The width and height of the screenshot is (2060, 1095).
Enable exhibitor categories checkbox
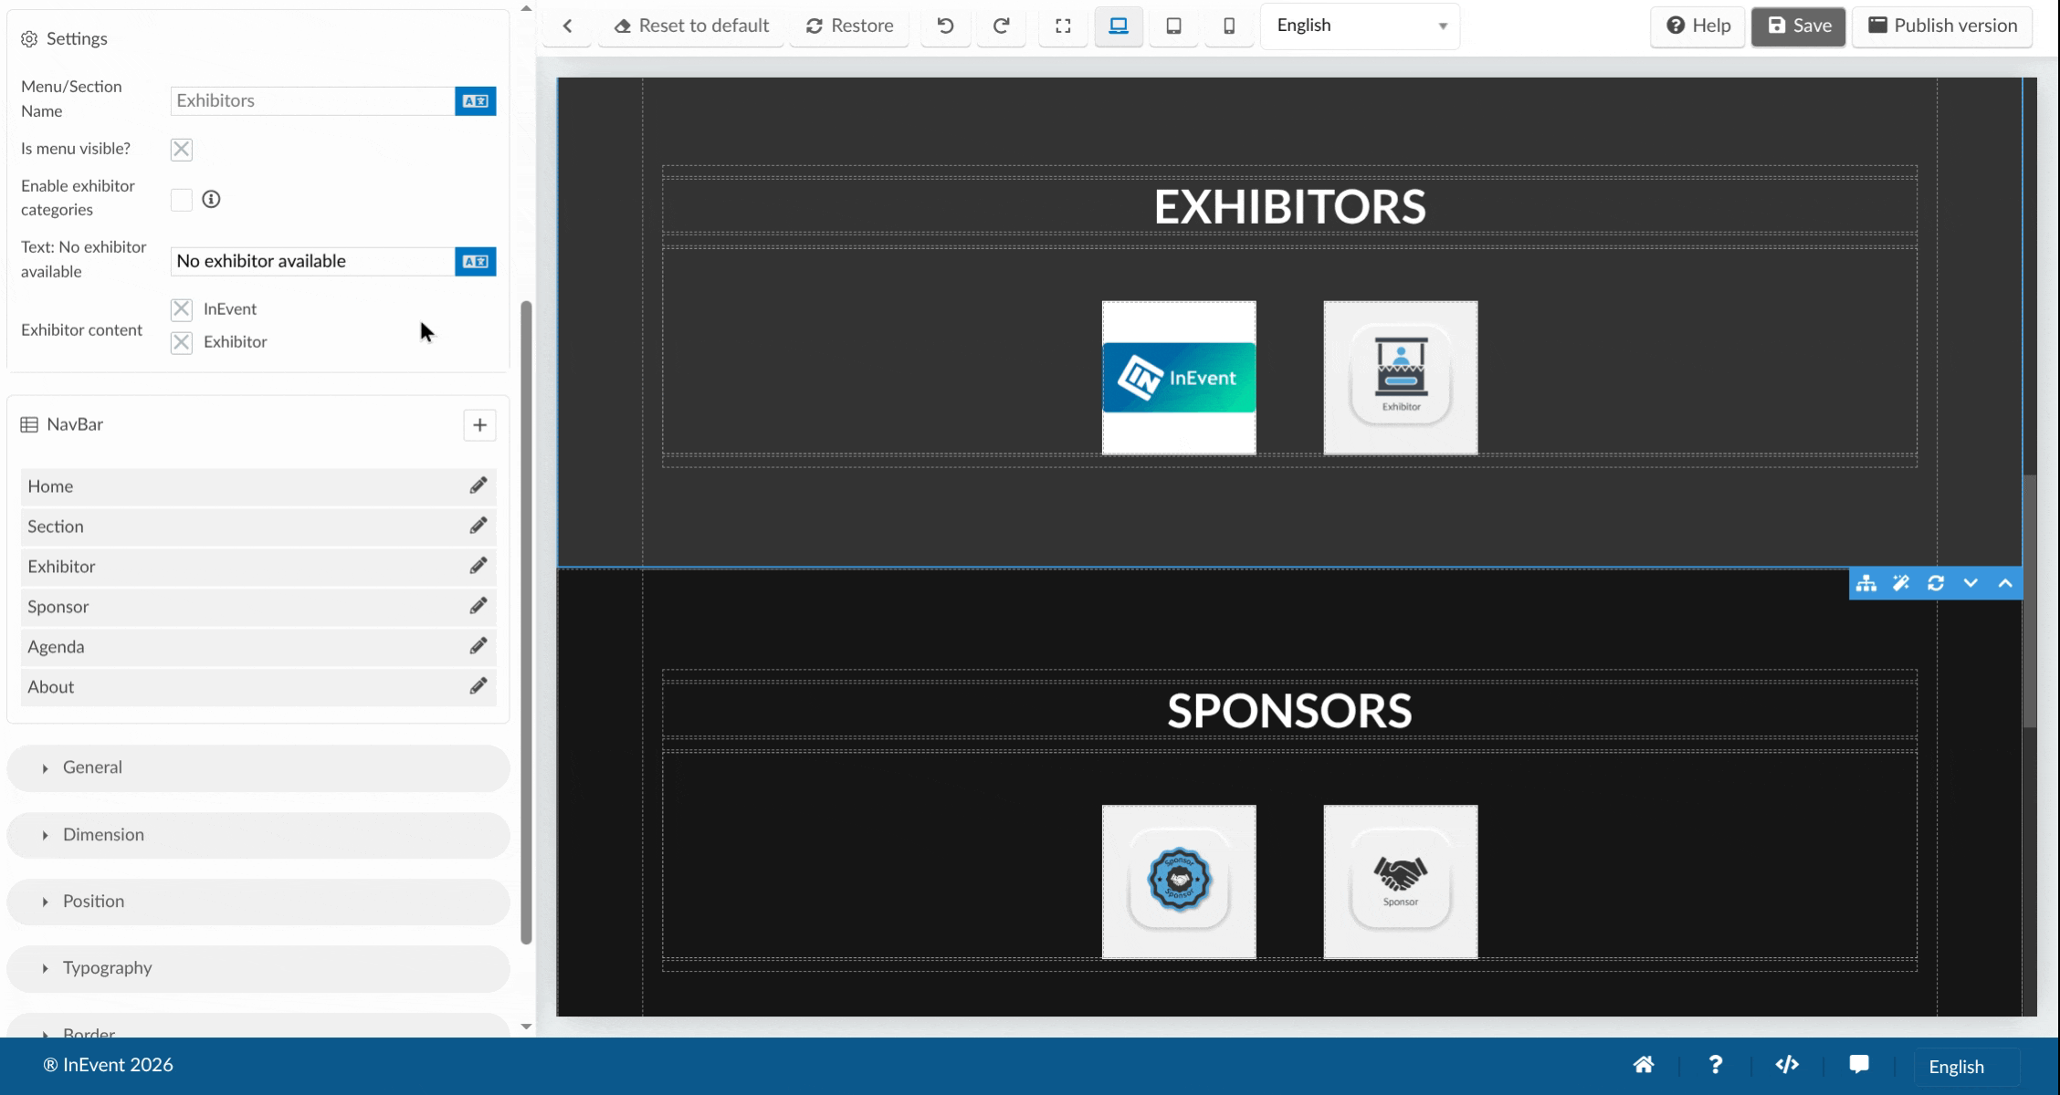point(182,200)
